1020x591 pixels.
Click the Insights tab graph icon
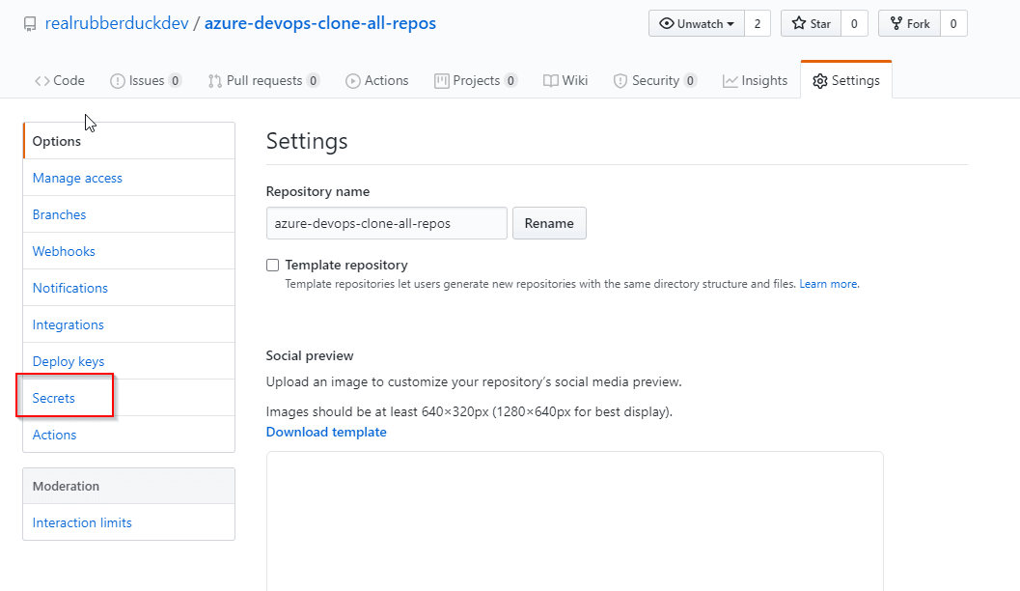pyautogui.click(x=731, y=81)
